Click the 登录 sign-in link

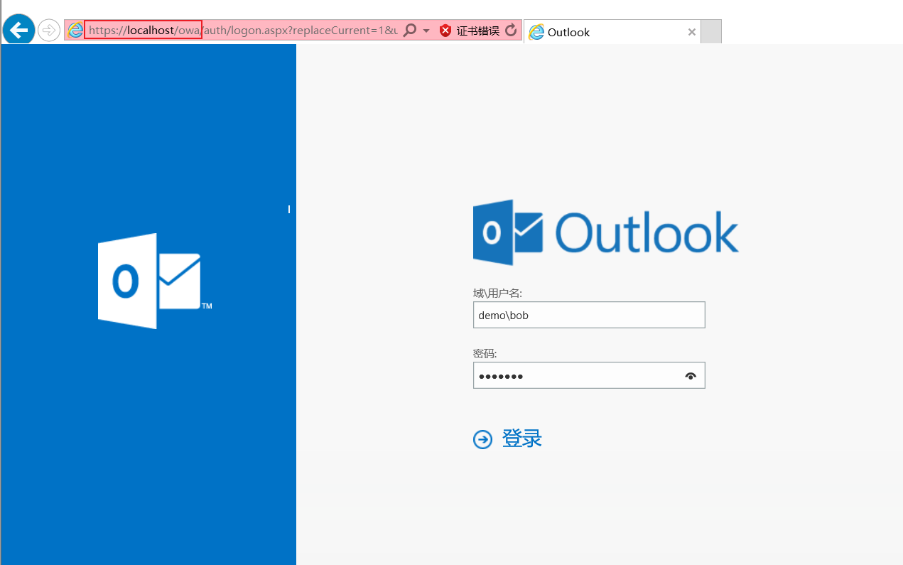click(x=522, y=438)
